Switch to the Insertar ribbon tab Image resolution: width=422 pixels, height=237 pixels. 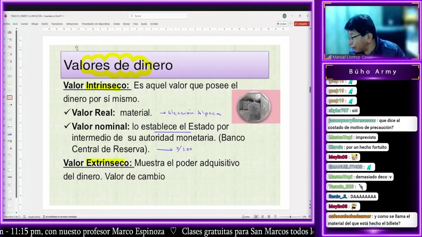[x=24, y=24]
